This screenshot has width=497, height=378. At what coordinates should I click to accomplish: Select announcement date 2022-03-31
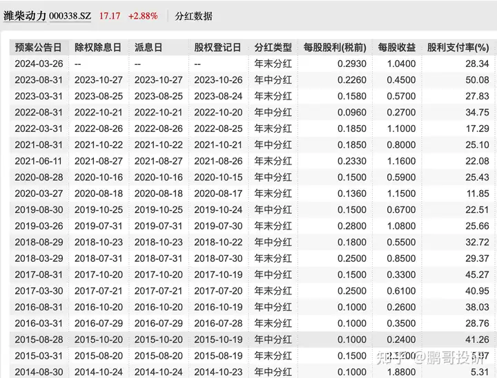(39, 129)
